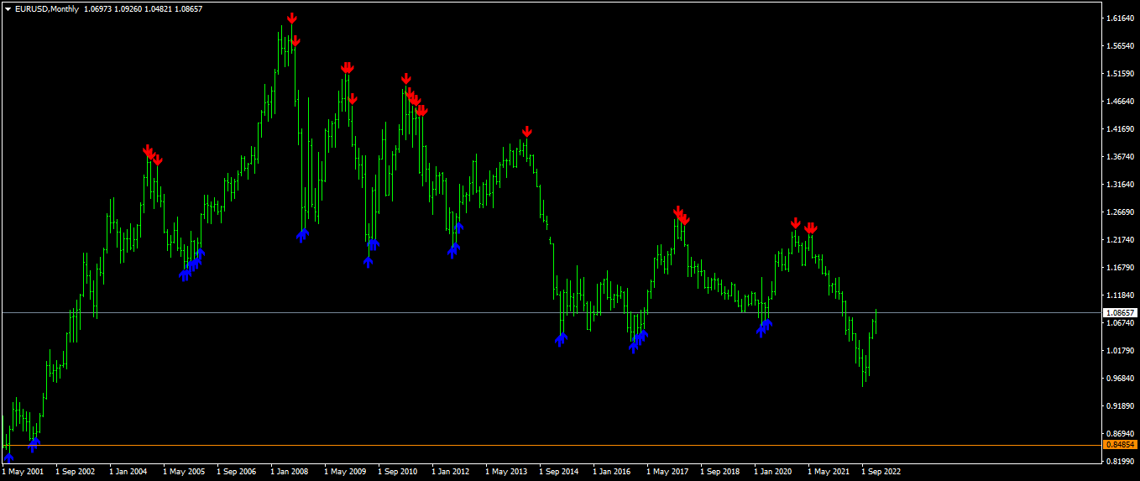Click time axis label 1 Sep 2010
Viewport: 1140px width, 481px height.
click(x=397, y=472)
